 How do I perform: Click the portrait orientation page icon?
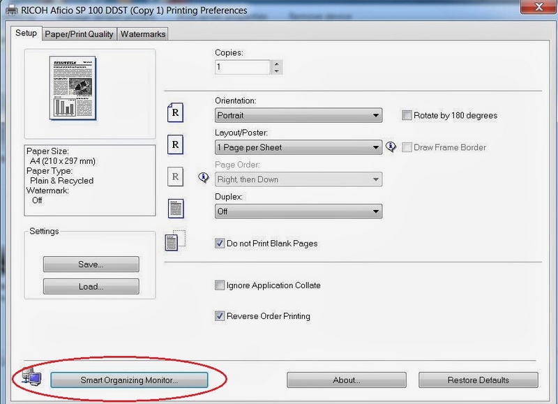coord(176,112)
